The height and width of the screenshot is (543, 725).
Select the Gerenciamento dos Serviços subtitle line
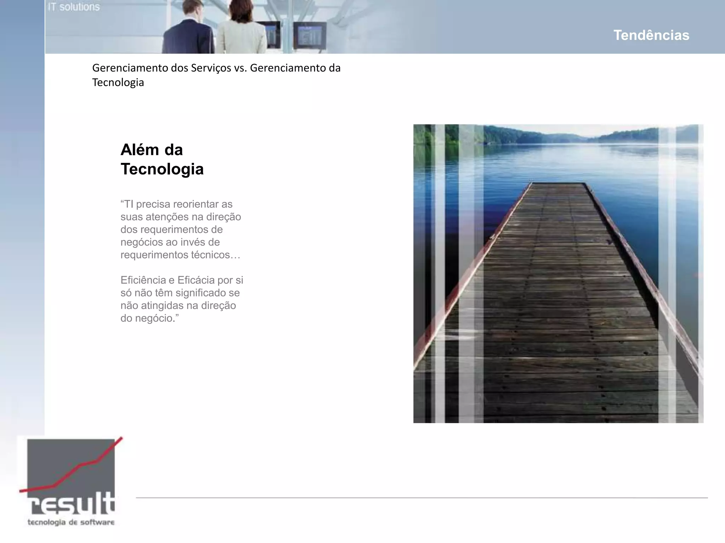(x=216, y=68)
